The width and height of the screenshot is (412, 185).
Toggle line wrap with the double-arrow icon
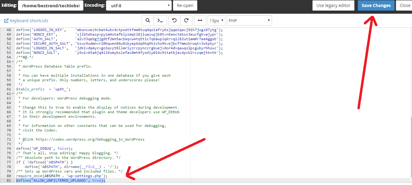coord(200,20)
